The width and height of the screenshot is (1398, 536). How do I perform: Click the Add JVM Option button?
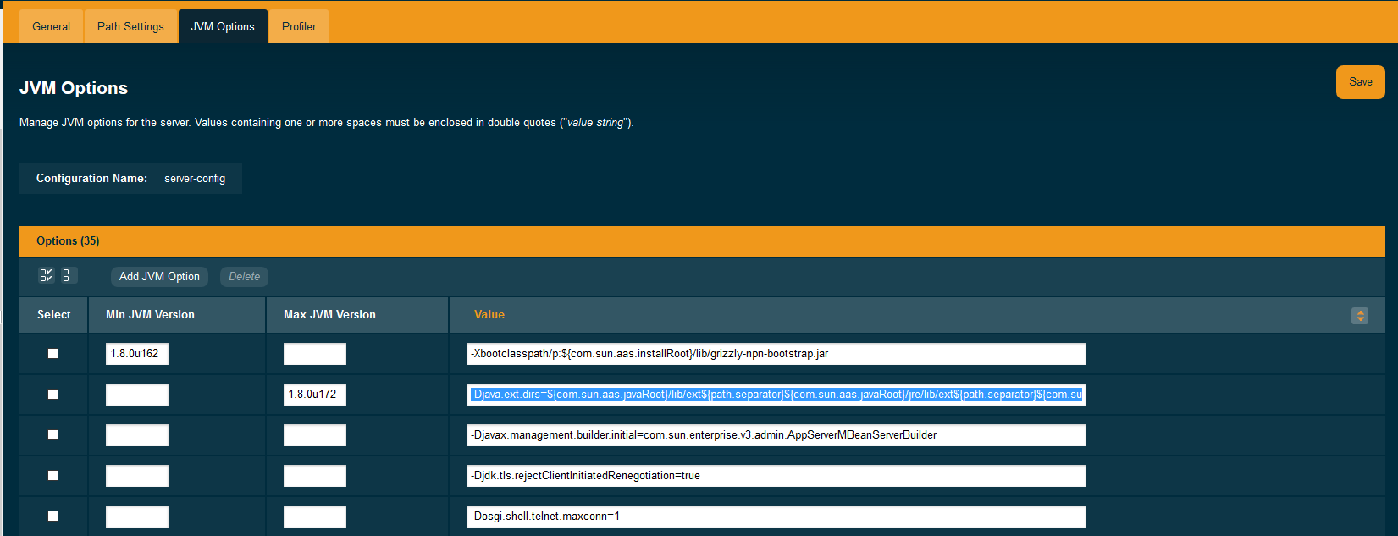click(x=159, y=277)
